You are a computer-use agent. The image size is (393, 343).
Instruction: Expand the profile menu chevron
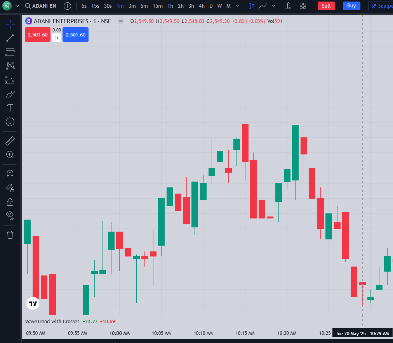[17, 6]
